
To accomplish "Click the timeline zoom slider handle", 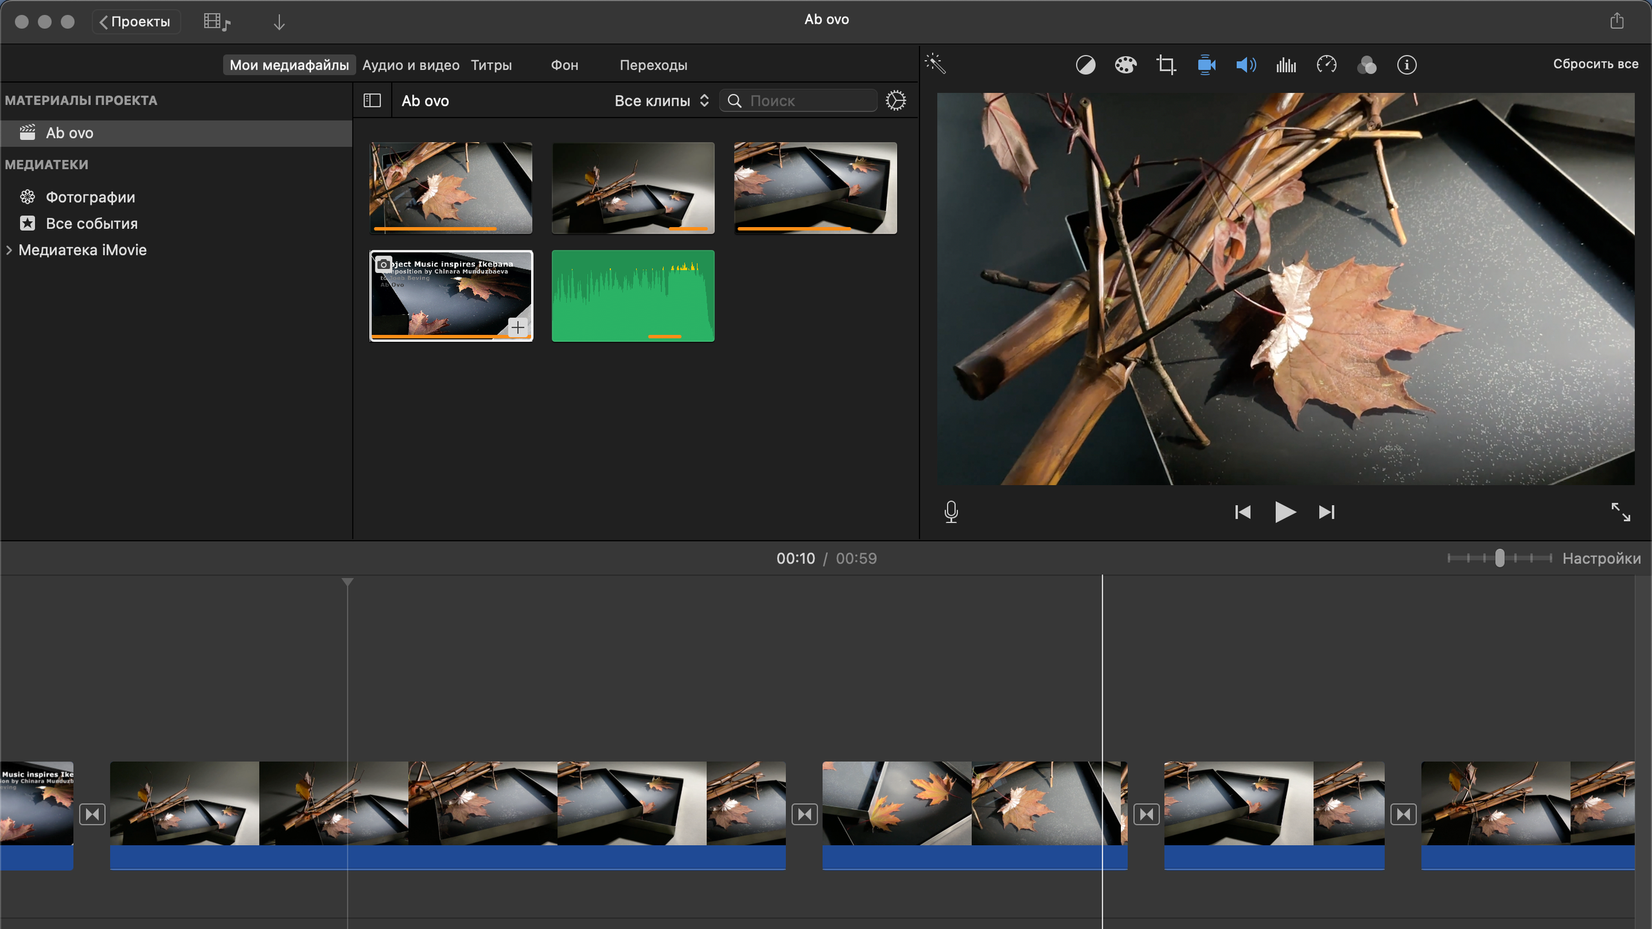I will click(1500, 558).
